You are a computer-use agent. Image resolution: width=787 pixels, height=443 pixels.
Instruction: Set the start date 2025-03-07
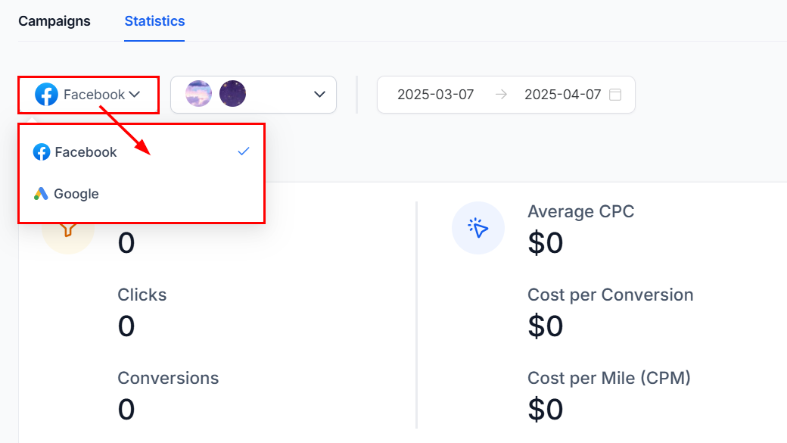(x=436, y=95)
